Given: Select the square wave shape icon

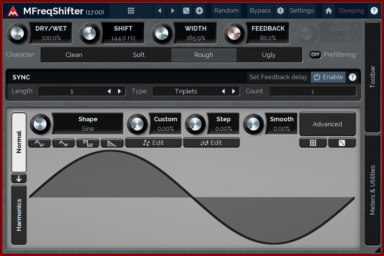Looking at the screenshot, I should [88, 143].
